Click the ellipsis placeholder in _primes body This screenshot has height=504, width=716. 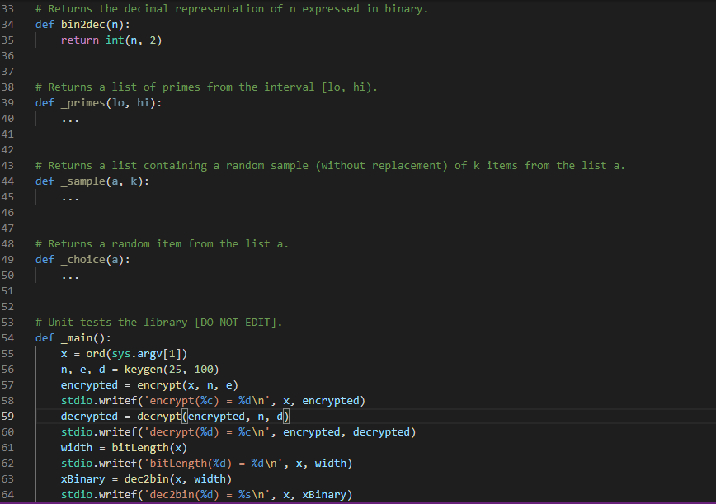[70, 118]
